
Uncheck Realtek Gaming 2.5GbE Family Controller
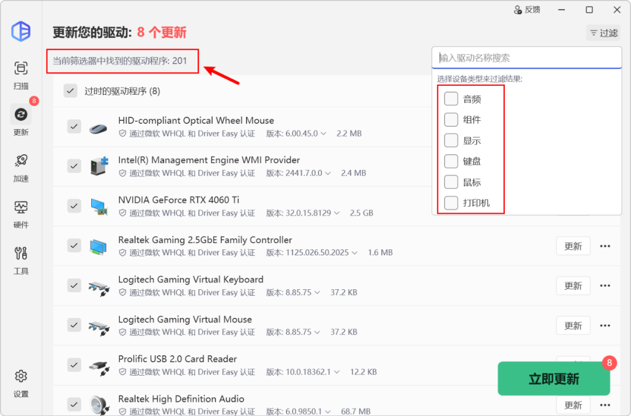[x=74, y=245]
